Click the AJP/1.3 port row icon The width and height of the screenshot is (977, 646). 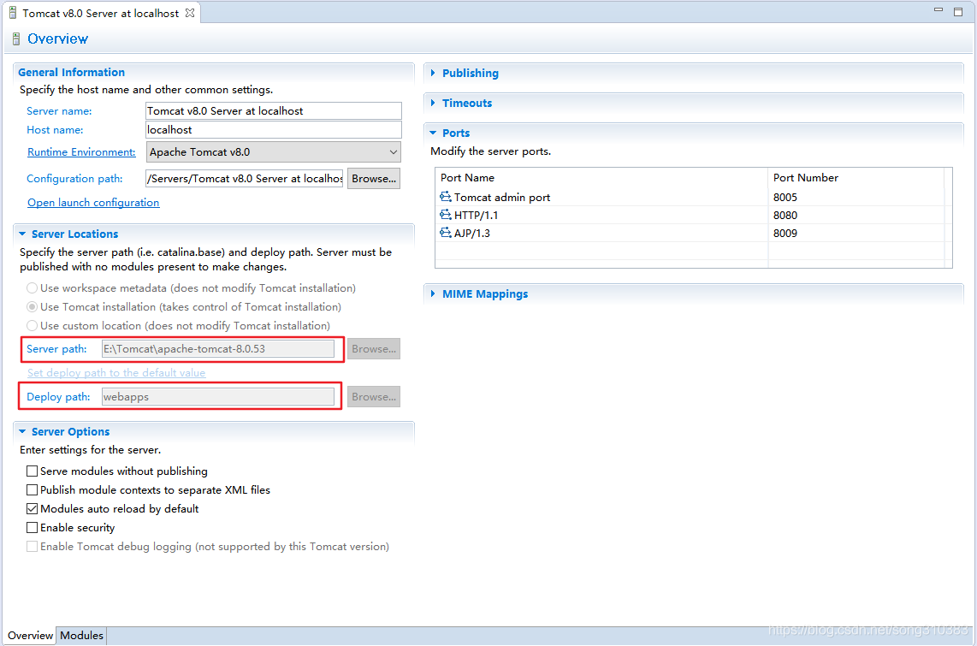pyautogui.click(x=445, y=233)
